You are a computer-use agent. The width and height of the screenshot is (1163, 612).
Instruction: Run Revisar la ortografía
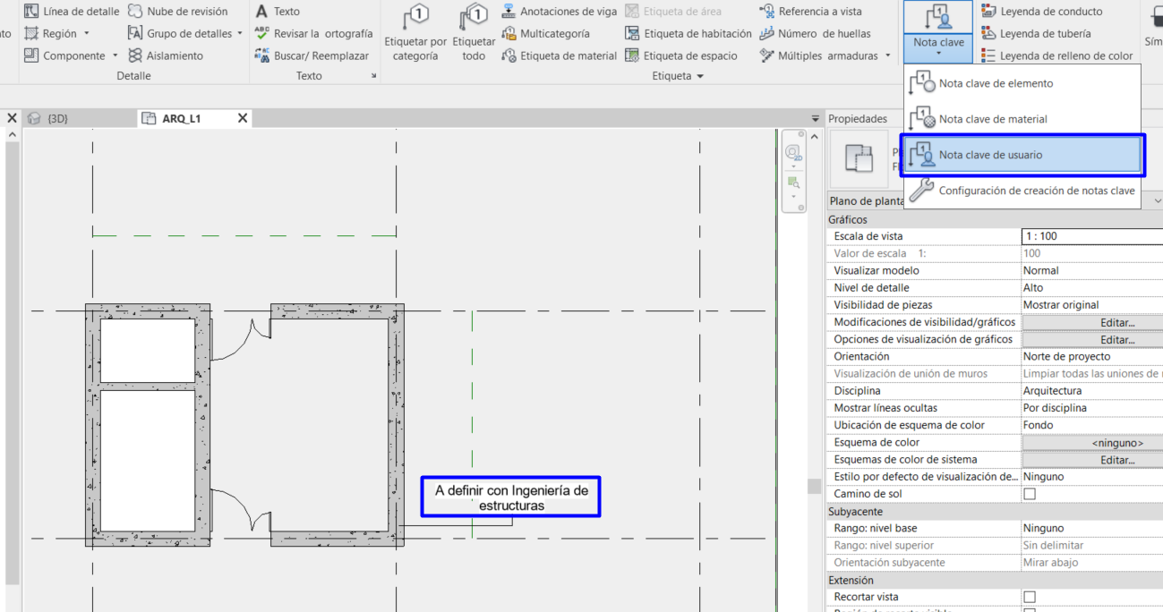click(313, 33)
